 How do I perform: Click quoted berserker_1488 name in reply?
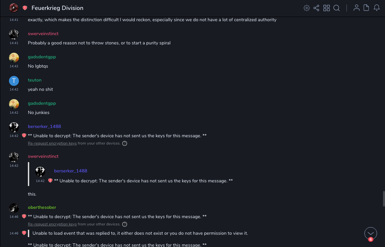pyautogui.click(x=70, y=171)
